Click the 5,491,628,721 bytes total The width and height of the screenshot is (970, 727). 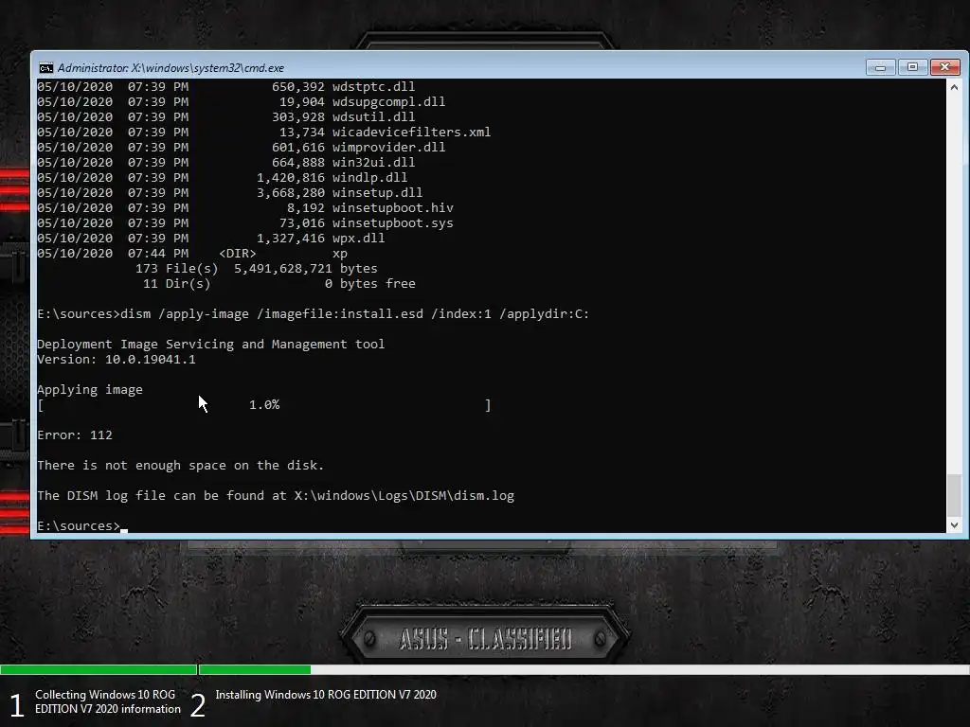point(306,268)
